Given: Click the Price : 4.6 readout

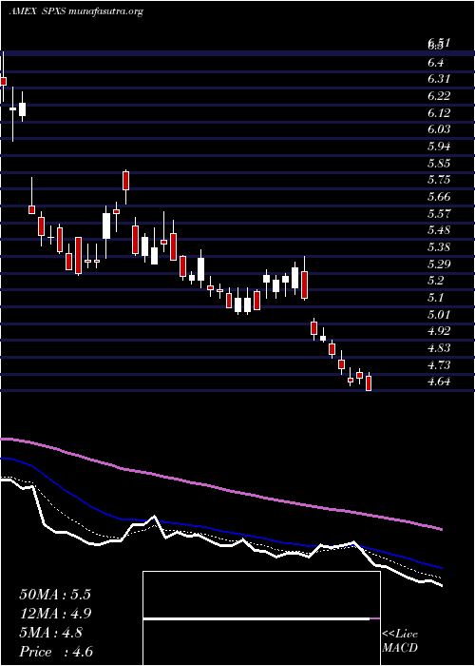Looking at the screenshot, I should pyautogui.click(x=56, y=652).
